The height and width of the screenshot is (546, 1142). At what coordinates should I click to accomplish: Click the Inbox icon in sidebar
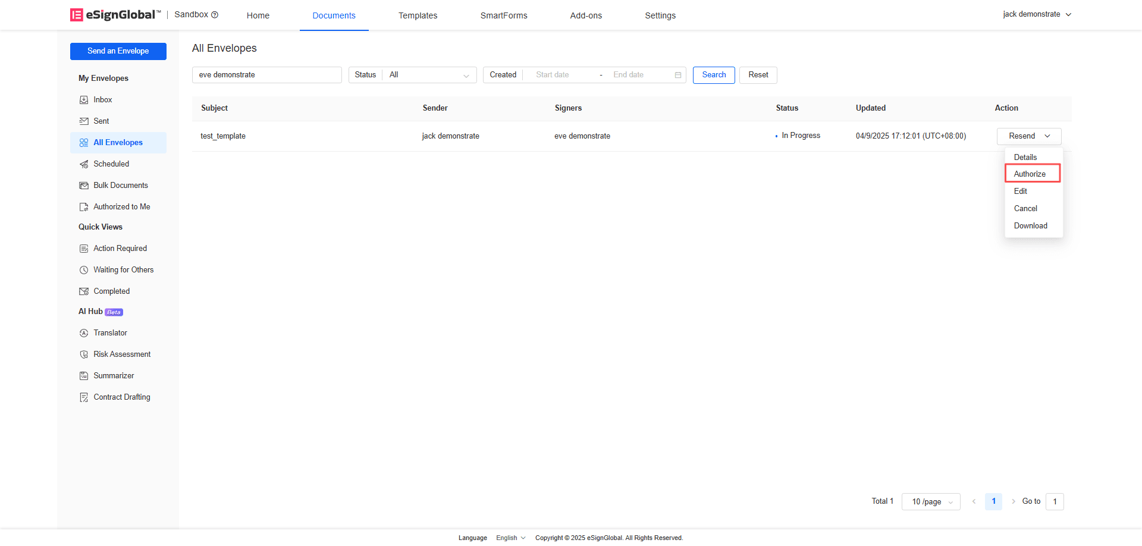click(x=84, y=100)
